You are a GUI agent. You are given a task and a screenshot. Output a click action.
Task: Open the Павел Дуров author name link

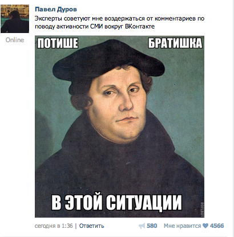click(56, 9)
